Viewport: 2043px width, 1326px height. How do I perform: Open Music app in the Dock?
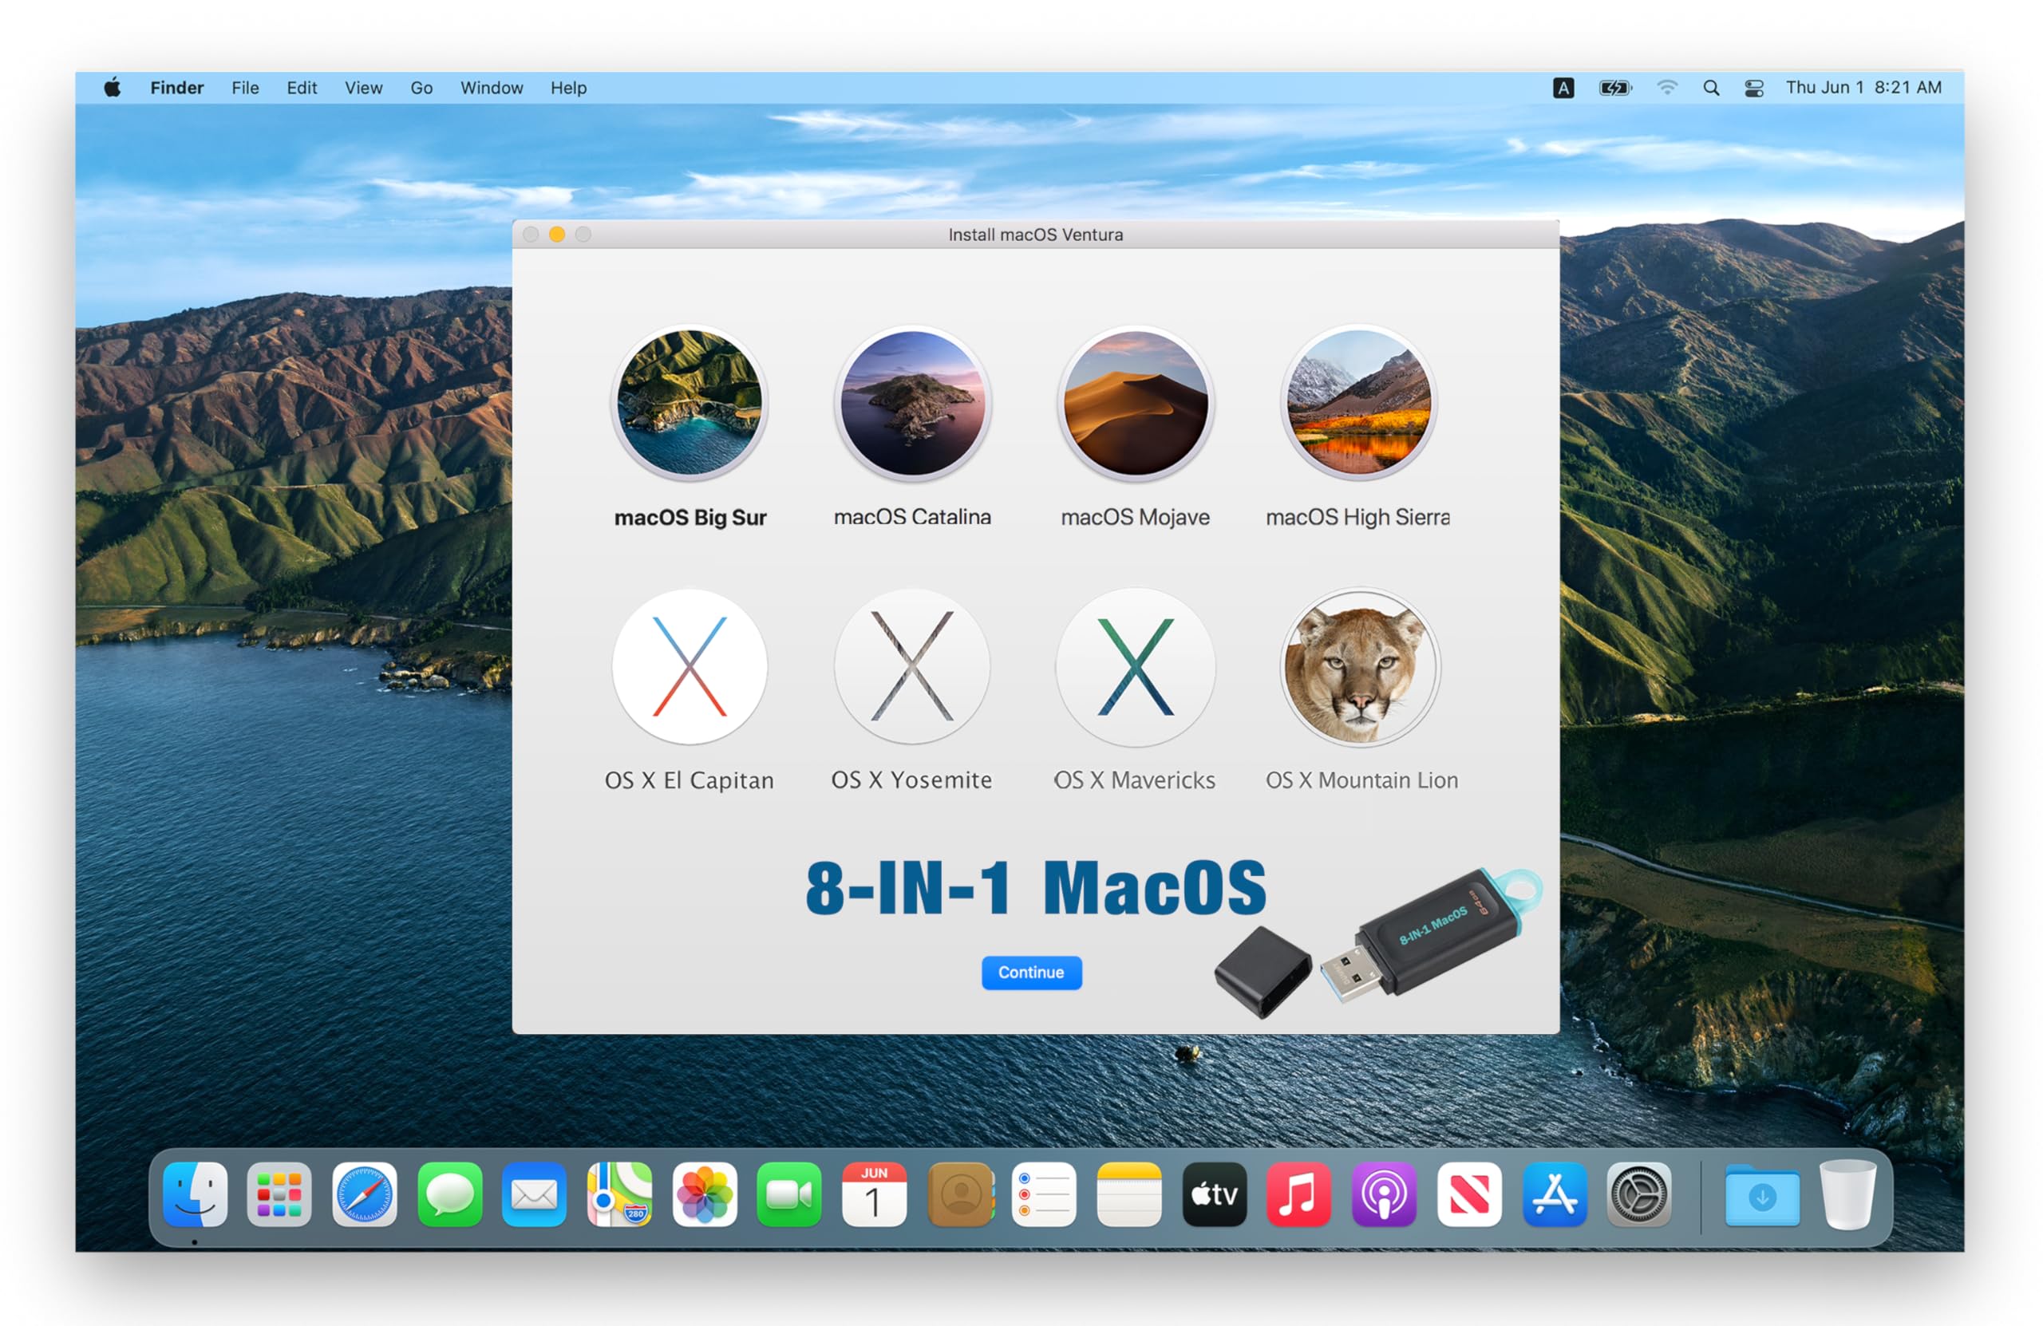click(x=1298, y=1194)
